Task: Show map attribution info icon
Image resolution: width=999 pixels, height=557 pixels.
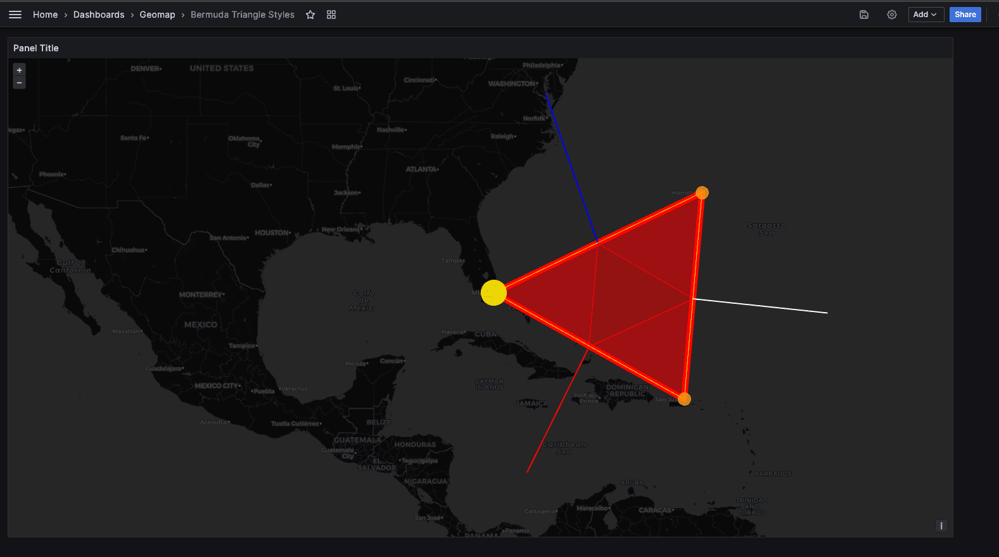Action: tap(941, 526)
